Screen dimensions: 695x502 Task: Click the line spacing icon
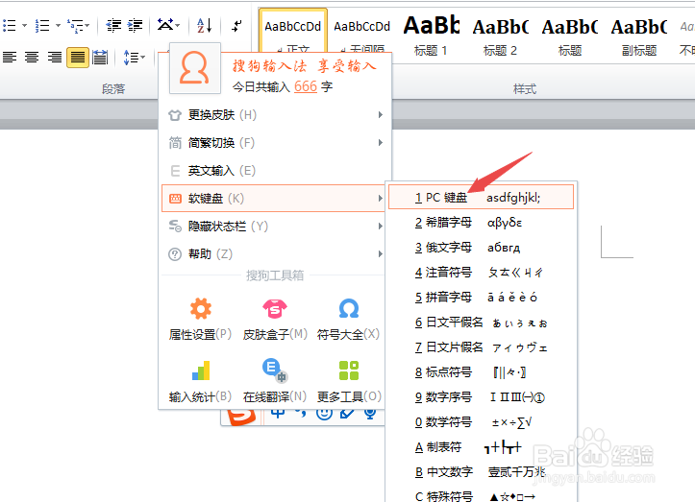click(x=131, y=57)
